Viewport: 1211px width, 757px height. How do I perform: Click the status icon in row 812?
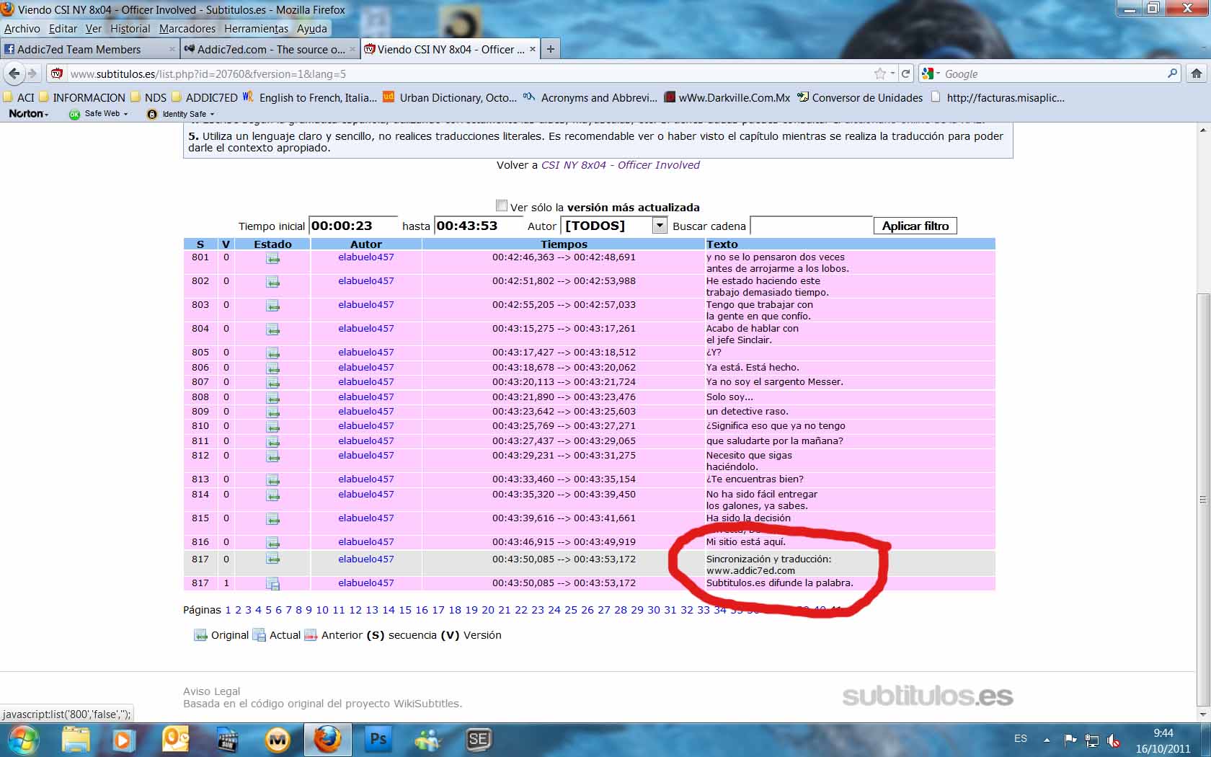273,456
